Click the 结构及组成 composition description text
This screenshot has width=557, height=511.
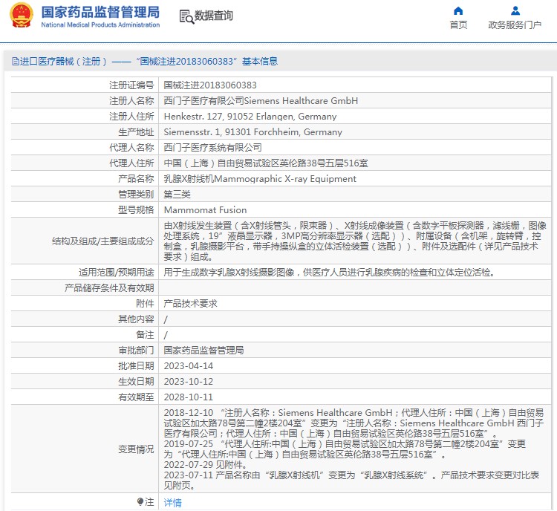pyautogui.click(x=354, y=241)
